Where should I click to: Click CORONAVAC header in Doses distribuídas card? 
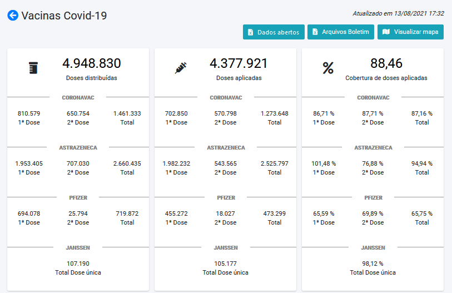pyautogui.click(x=78, y=98)
